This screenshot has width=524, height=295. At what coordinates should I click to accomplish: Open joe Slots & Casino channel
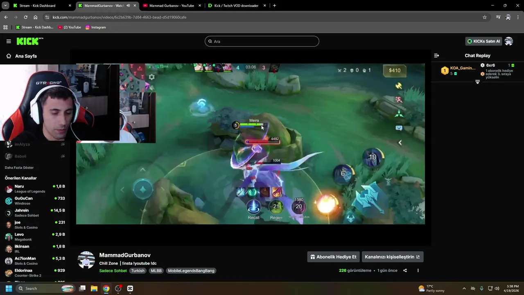[x=35, y=225]
